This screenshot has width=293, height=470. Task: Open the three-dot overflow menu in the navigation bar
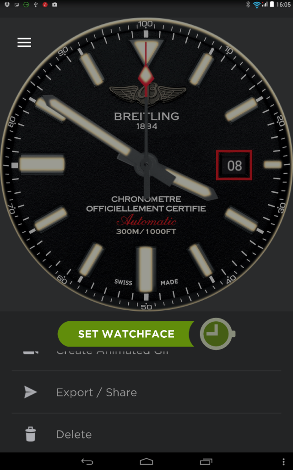click(284, 462)
